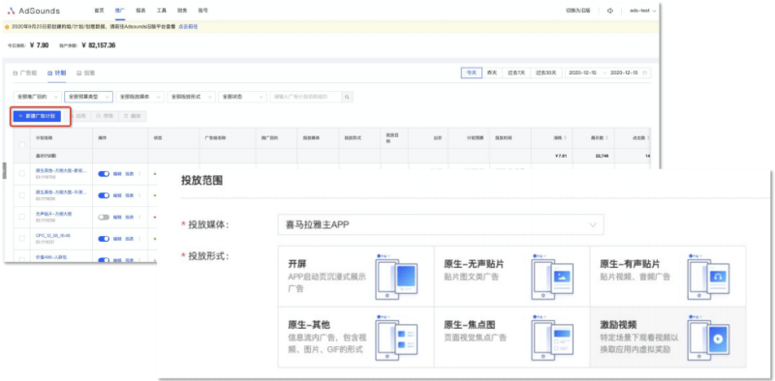Open more-actions dots in 无声贴片 row
The image size is (775, 381).
click(x=139, y=218)
